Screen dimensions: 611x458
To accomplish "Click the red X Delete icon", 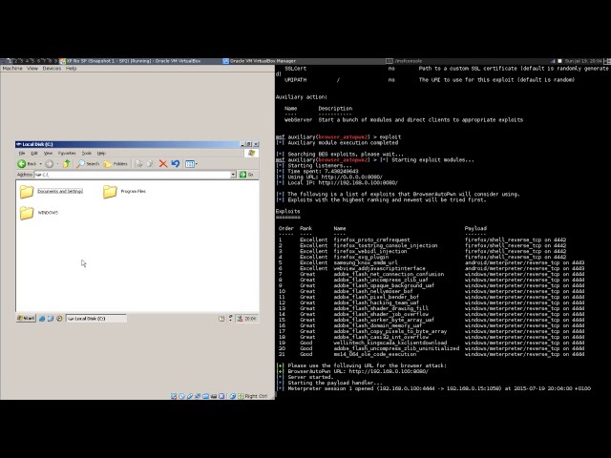I will (x=163, y=164).
